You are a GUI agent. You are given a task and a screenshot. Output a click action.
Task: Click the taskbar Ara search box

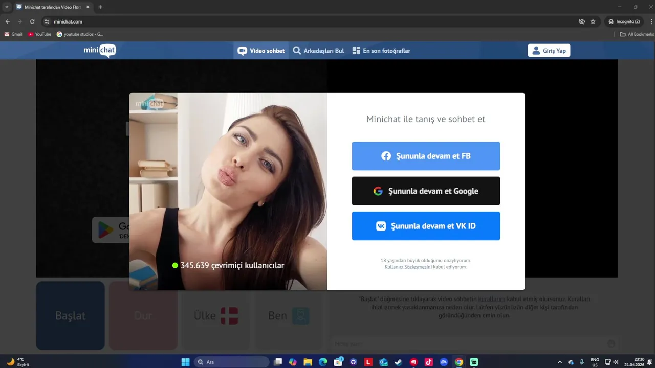click(x=232, y=362)
